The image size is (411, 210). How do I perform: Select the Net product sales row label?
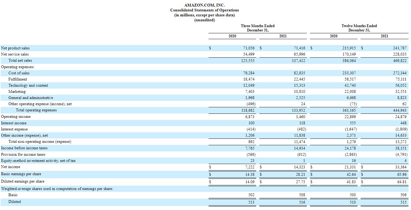point(15,48)
